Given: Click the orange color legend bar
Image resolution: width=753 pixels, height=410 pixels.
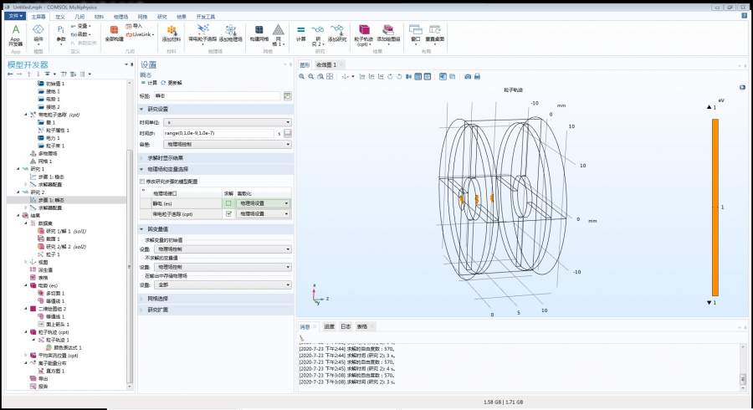Looking at the screenshot, I should click(x=715, y=206).
